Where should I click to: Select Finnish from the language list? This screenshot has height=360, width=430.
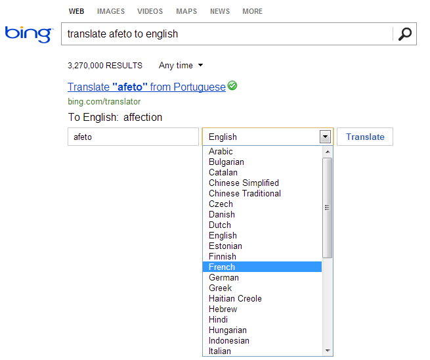pyautogui.click(x=262, y=257)
